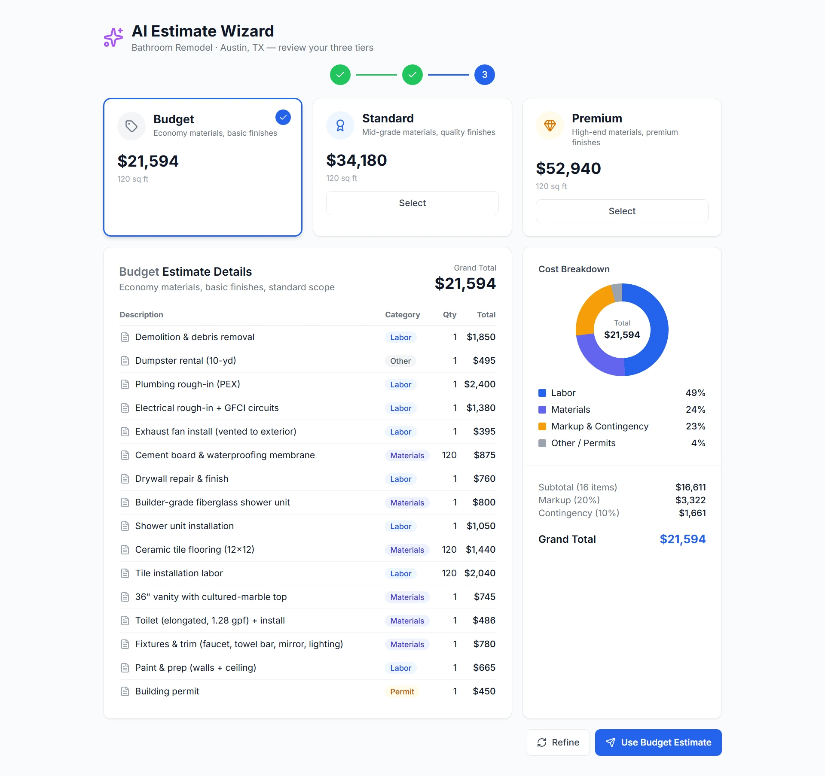Image resolution: width=825 pixels, height=776 pixels.
Task: Click document icon beside Demolition & debris removal
Action: [125, 337]
